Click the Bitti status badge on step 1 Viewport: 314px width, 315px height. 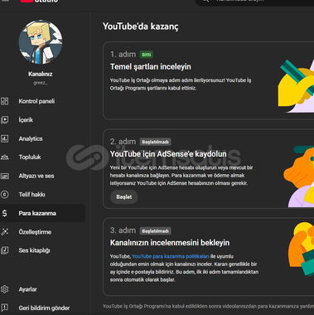point(146,55)
